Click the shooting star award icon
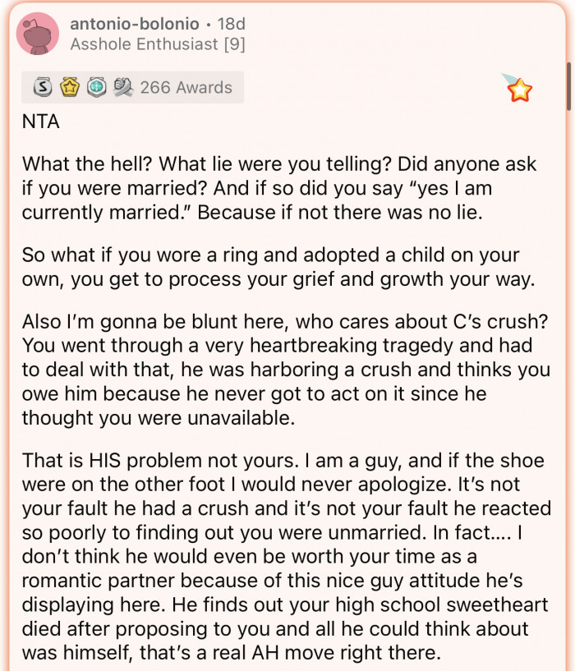Screen dimensions: 575x671 pos(521,90)
